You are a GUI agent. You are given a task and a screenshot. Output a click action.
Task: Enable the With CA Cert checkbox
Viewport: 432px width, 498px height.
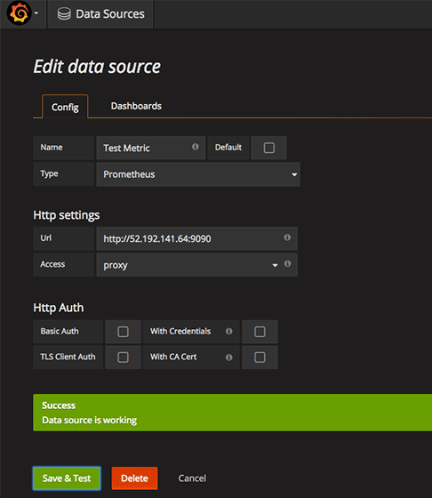point(260,357)
